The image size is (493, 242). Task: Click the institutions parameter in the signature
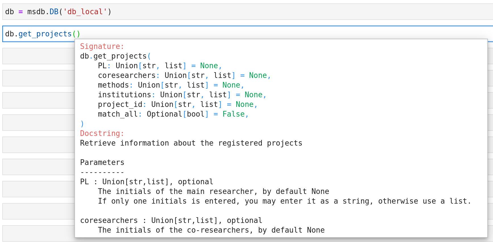[124, 95]
